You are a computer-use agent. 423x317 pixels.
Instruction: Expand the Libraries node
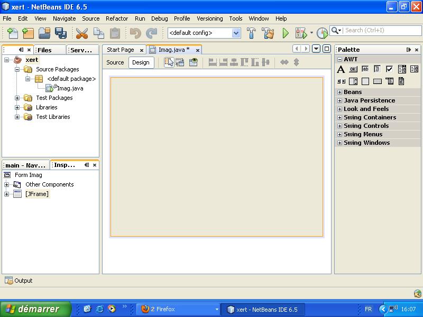[x=17, y=107]
